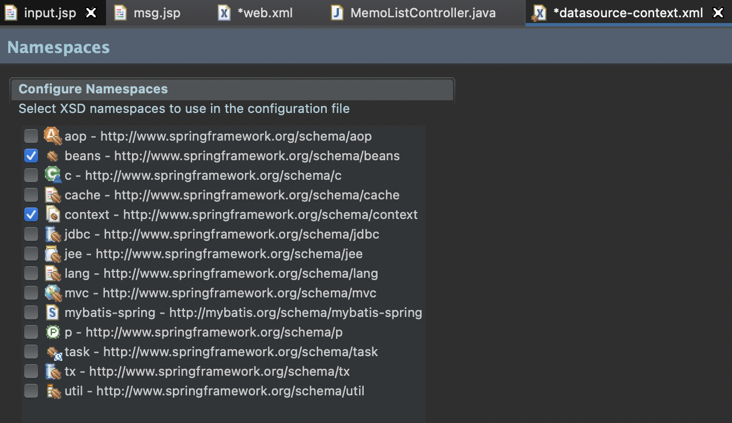
Task: Tick the jee namespace checkbox
Action: click(31, 254)
